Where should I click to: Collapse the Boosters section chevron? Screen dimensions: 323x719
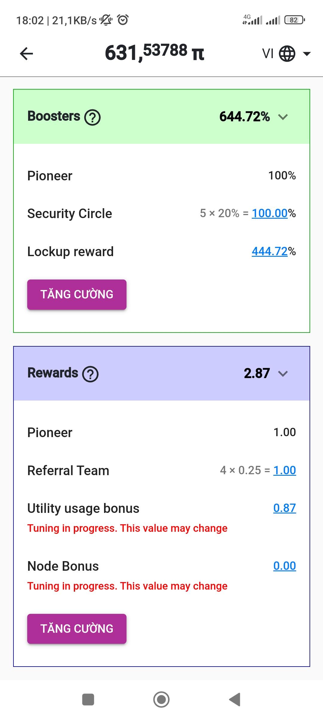click(x=283, y=117)
